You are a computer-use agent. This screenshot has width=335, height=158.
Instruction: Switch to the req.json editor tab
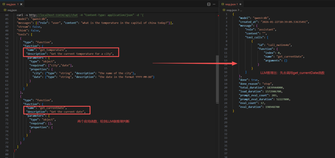click(11, 4)
